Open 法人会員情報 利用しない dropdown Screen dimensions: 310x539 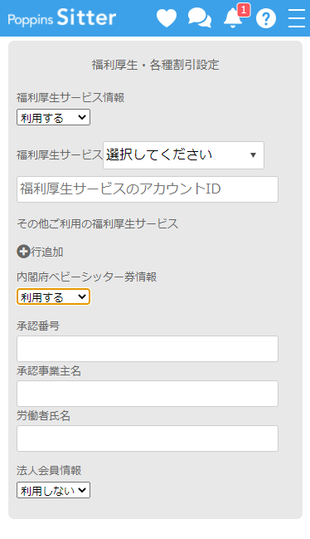pyautogui.click(x=54, y=490)
